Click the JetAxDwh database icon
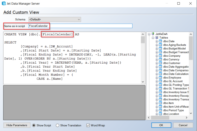Image resolution: width=197 pixels, height=131 pixels. point(153,34)
